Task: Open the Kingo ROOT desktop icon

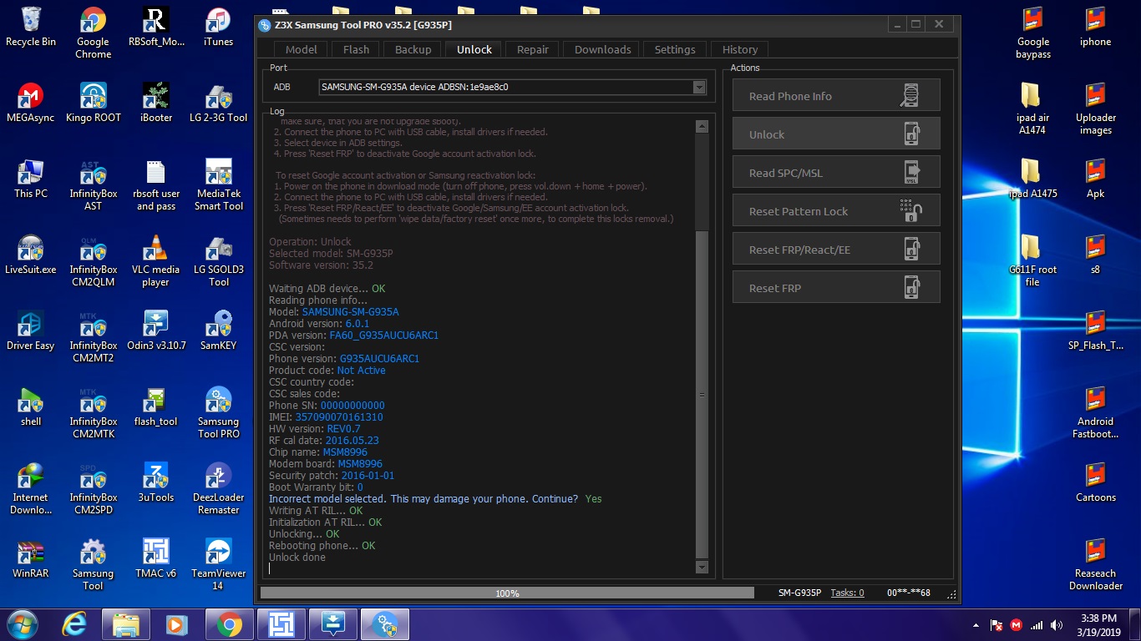Action: coord(93,102)
